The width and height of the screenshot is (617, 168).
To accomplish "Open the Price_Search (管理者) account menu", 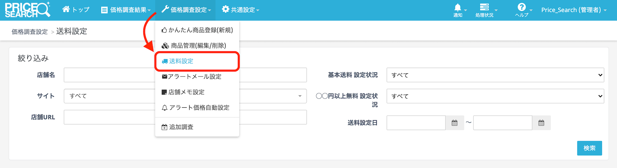I will click(x=574, y=10).
